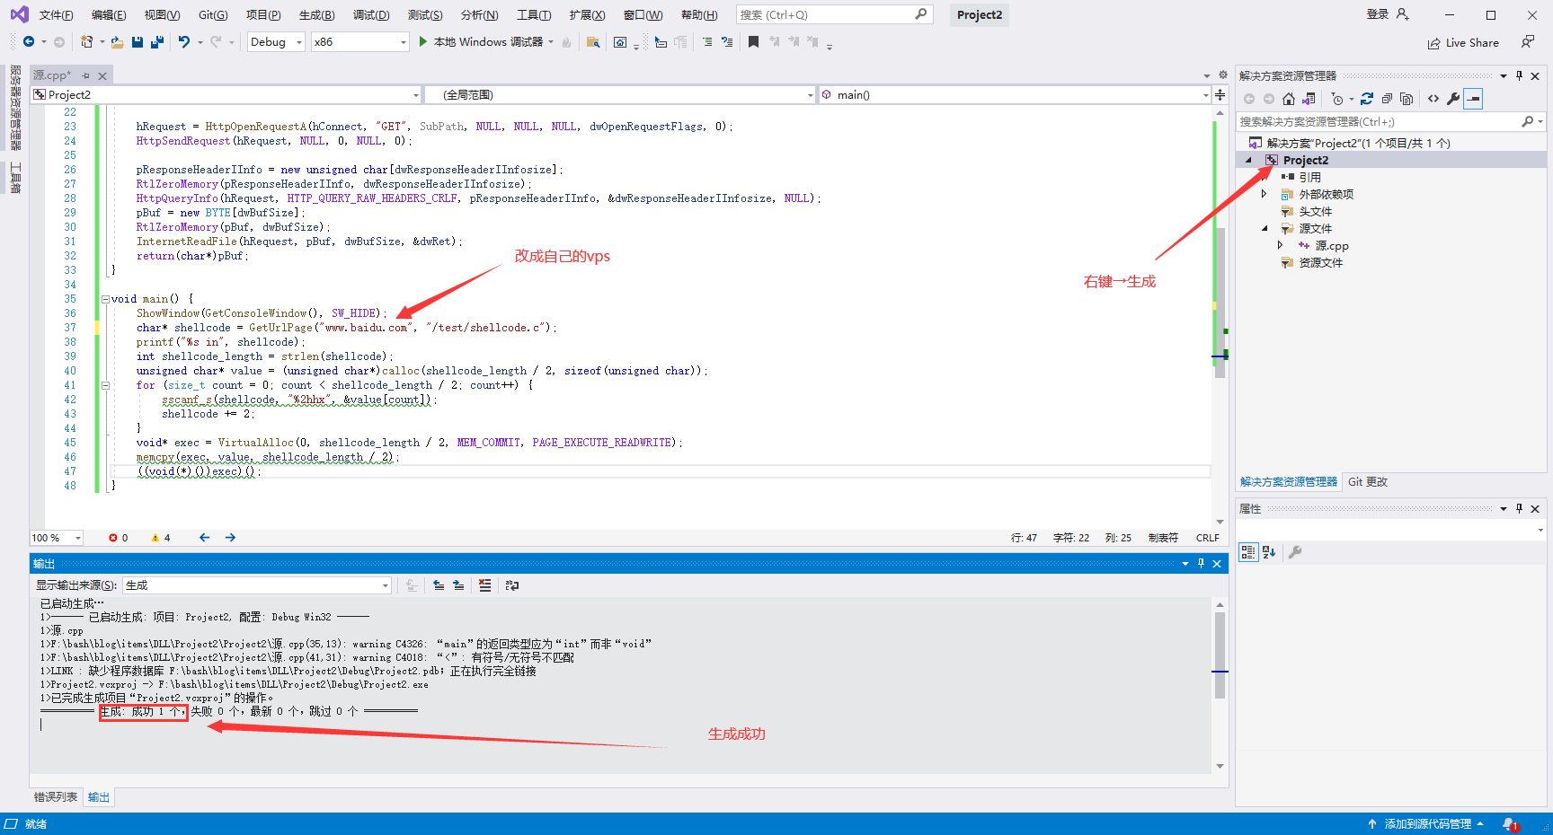Image resolution: width=1553 pixels, height=835 pixels.
Task: Open the Debug configuration dropdown
Action: pyautogui.click(x=276, y=42)
